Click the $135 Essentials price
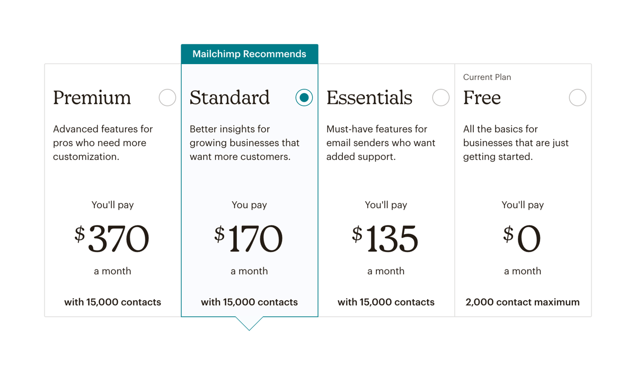Viewport: 636px width, 375px height. point(386,238)
